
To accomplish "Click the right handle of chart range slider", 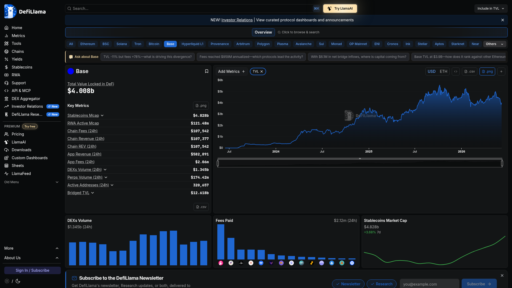I will (502, 163).
